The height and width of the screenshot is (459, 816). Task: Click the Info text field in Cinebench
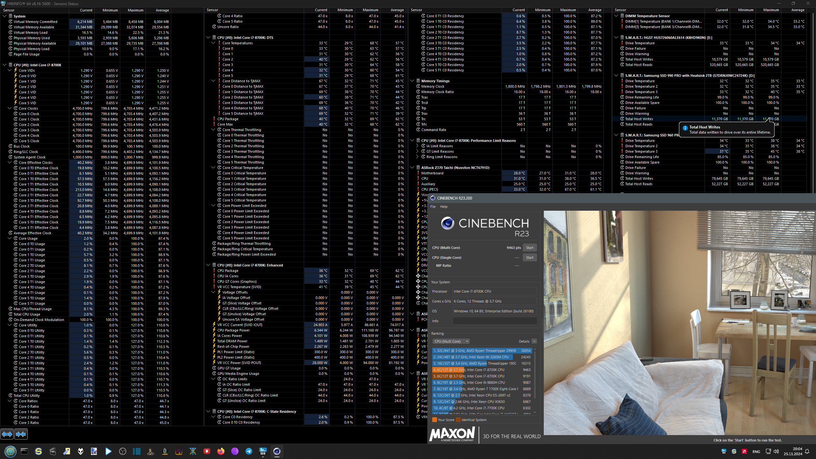pyautogui.click(x=494, y=321)
